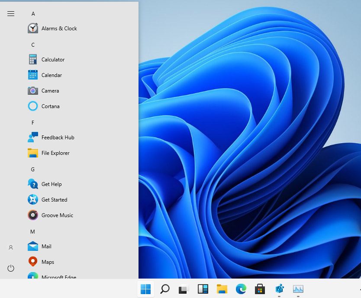This screenshot has height=298, width=361.
Task: Click the F letter group header
Action: (33, 123)
